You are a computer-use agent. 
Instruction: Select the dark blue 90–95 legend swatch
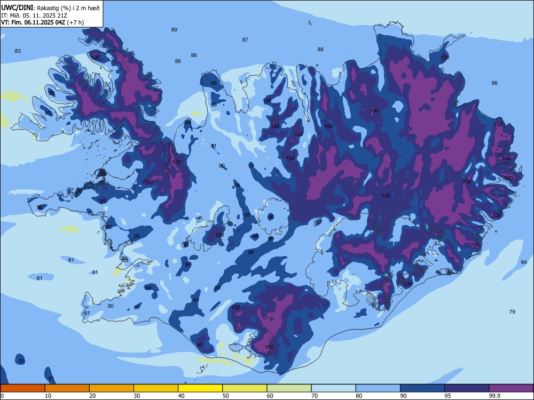point(422,388)
